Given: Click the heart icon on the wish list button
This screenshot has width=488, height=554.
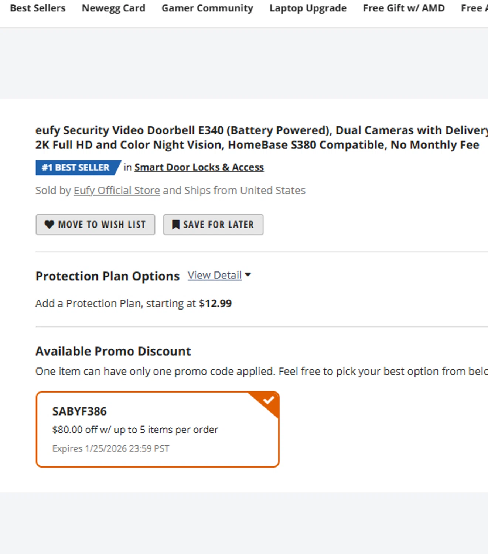Looking at the screenshot, I should click(49, 225).
